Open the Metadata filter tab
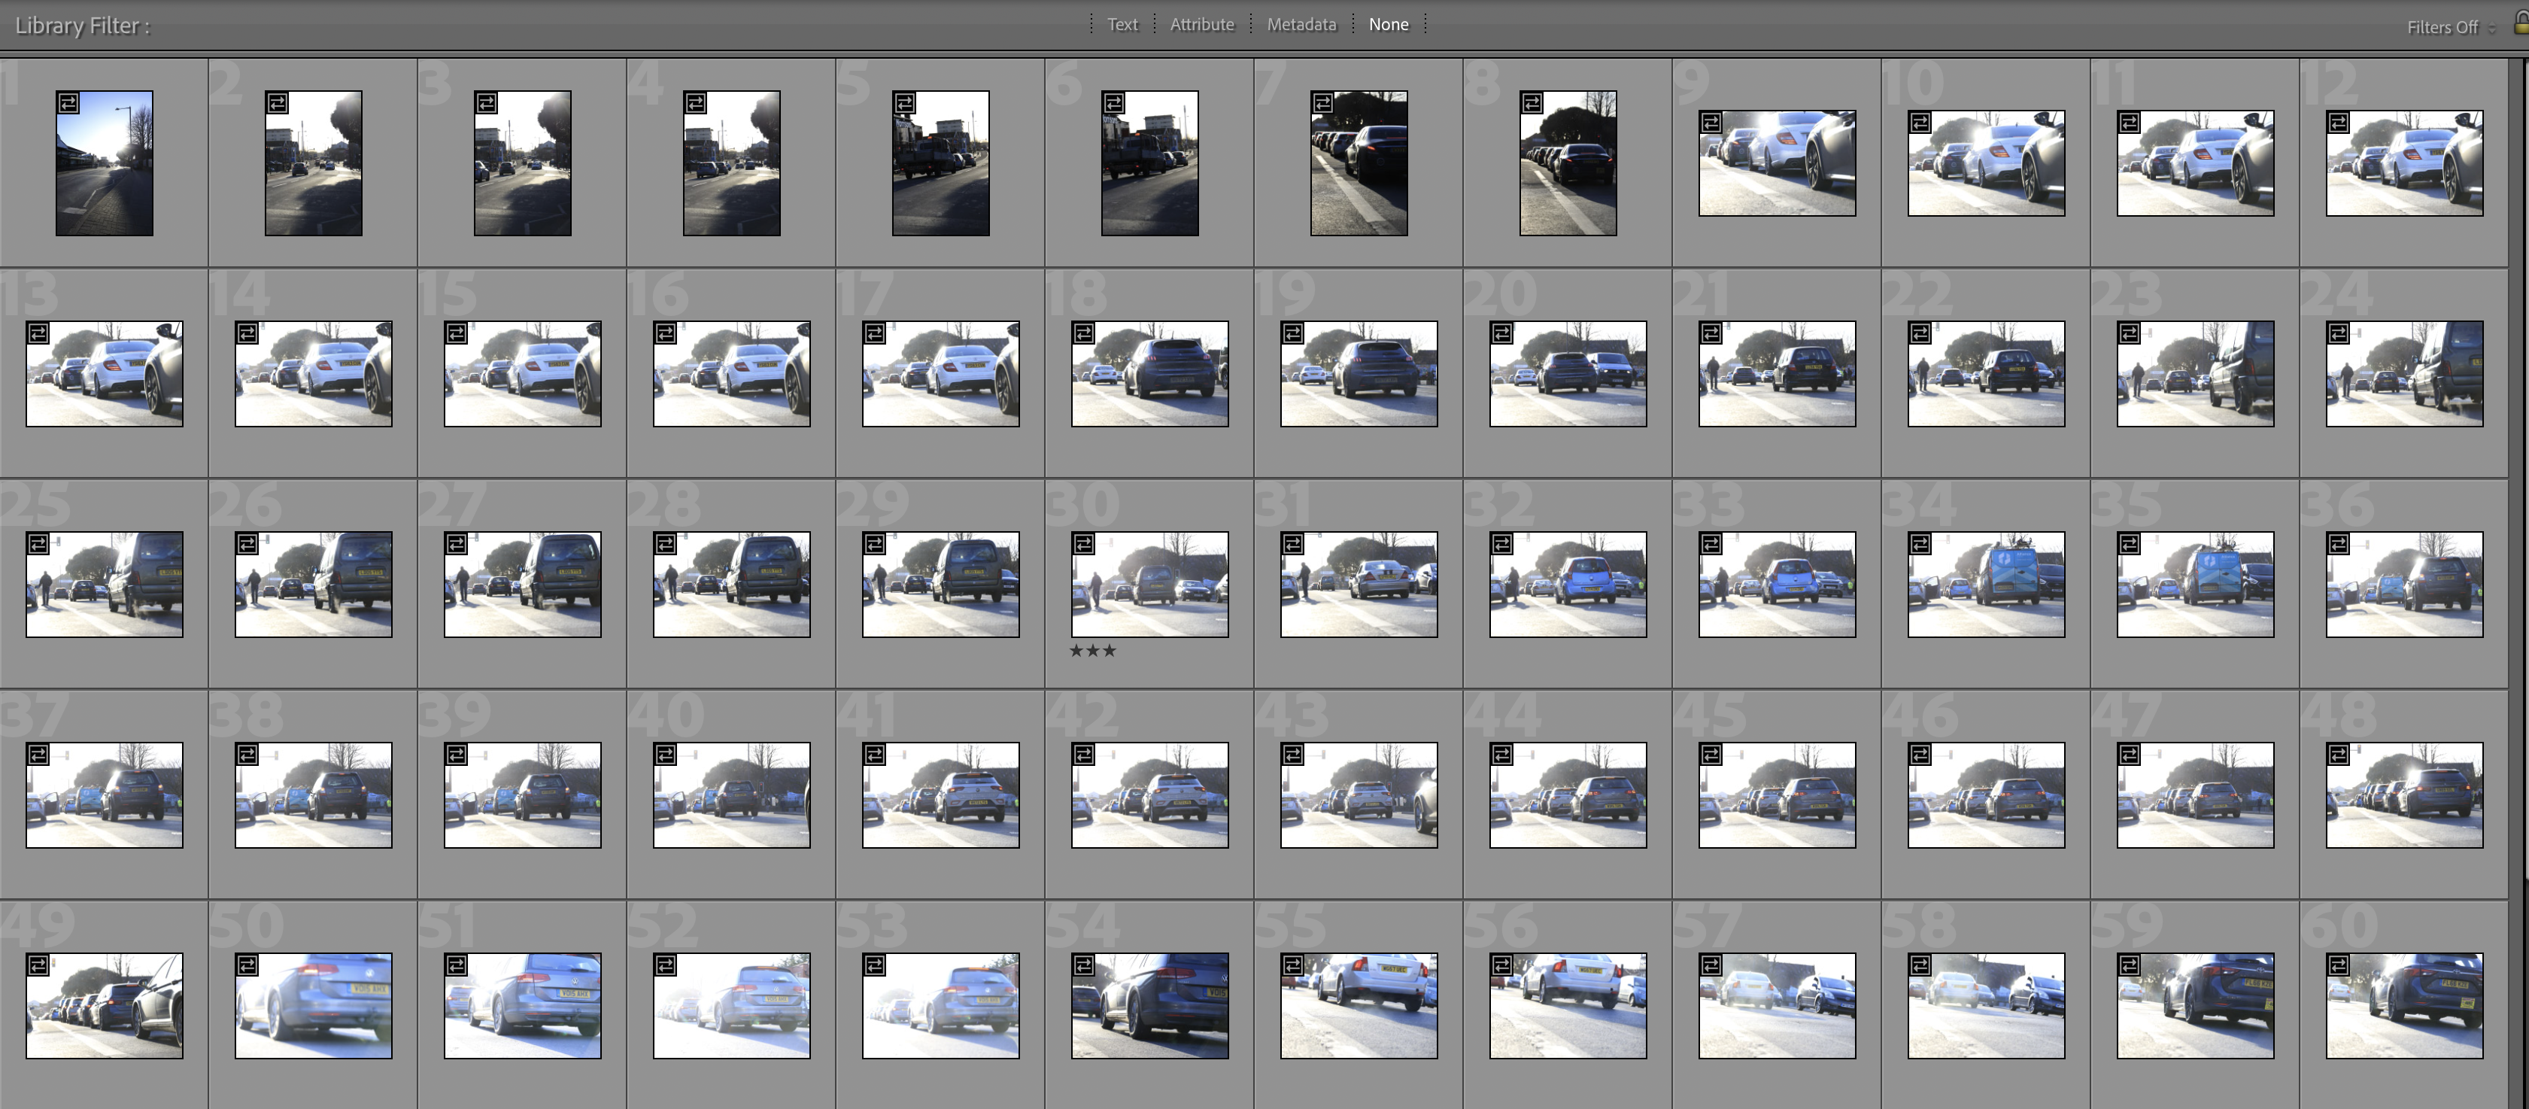 tap(1301, 25)
